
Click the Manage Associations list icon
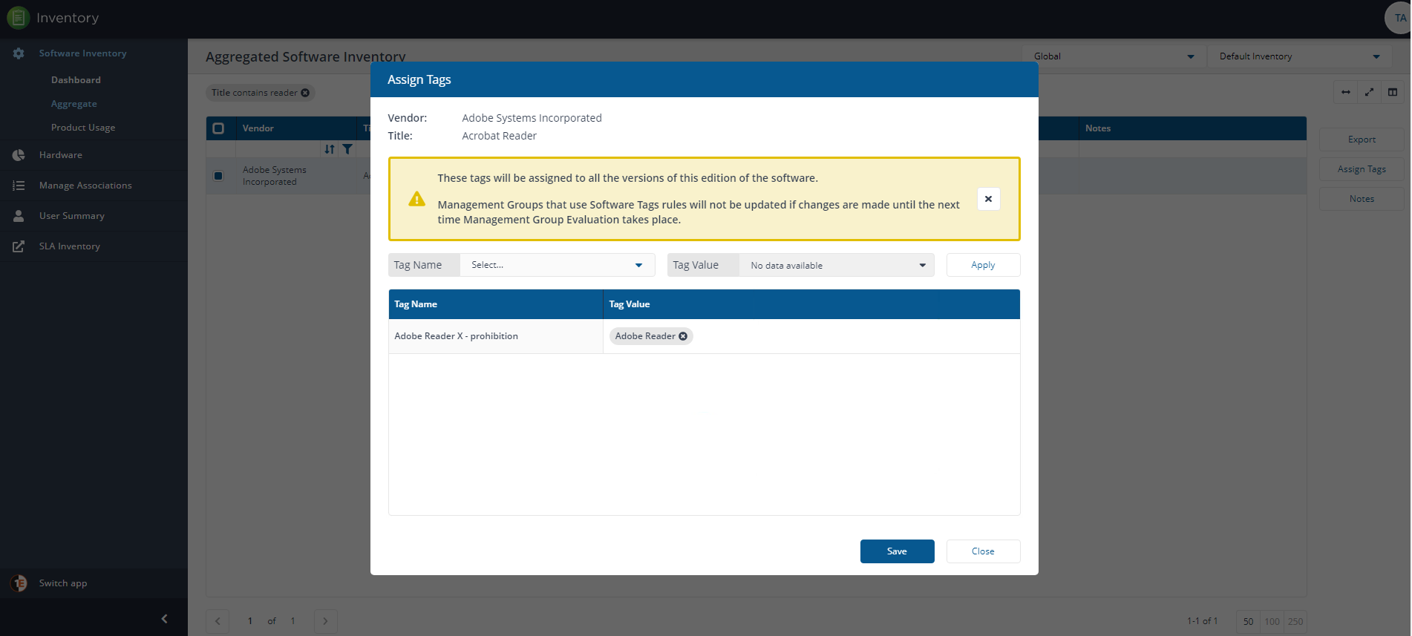19,186
